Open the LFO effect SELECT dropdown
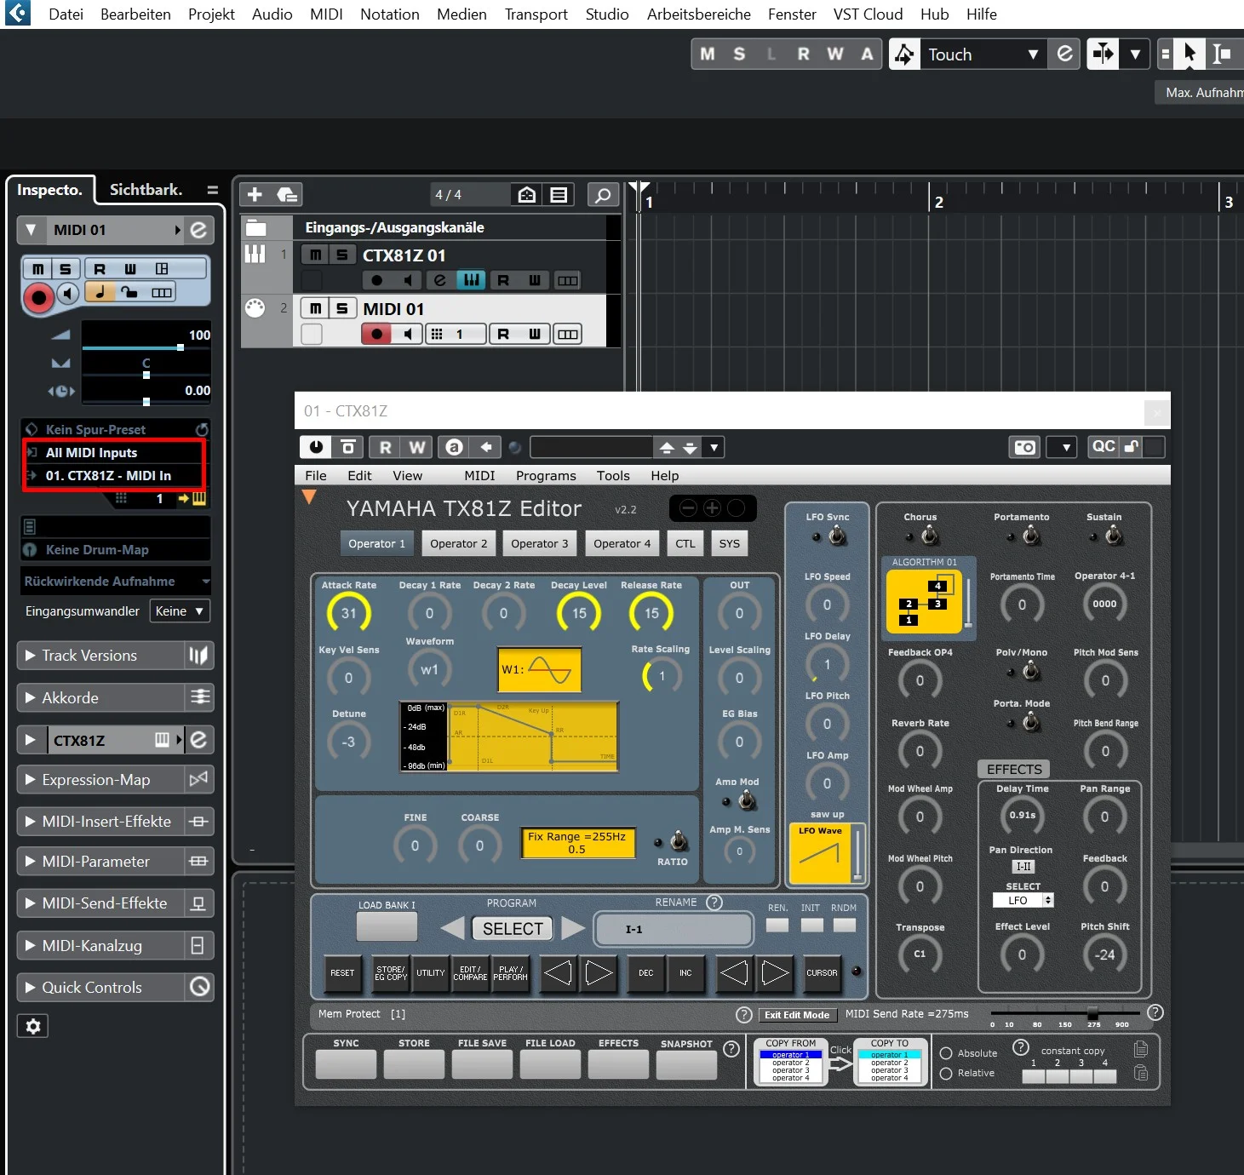The width and height of the screenshot is (1244, 1175). coord(1023,901)
